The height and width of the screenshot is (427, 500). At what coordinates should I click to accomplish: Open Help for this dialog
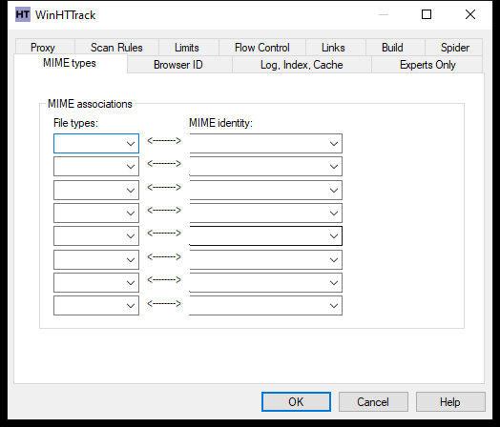(x=450, y=402)
